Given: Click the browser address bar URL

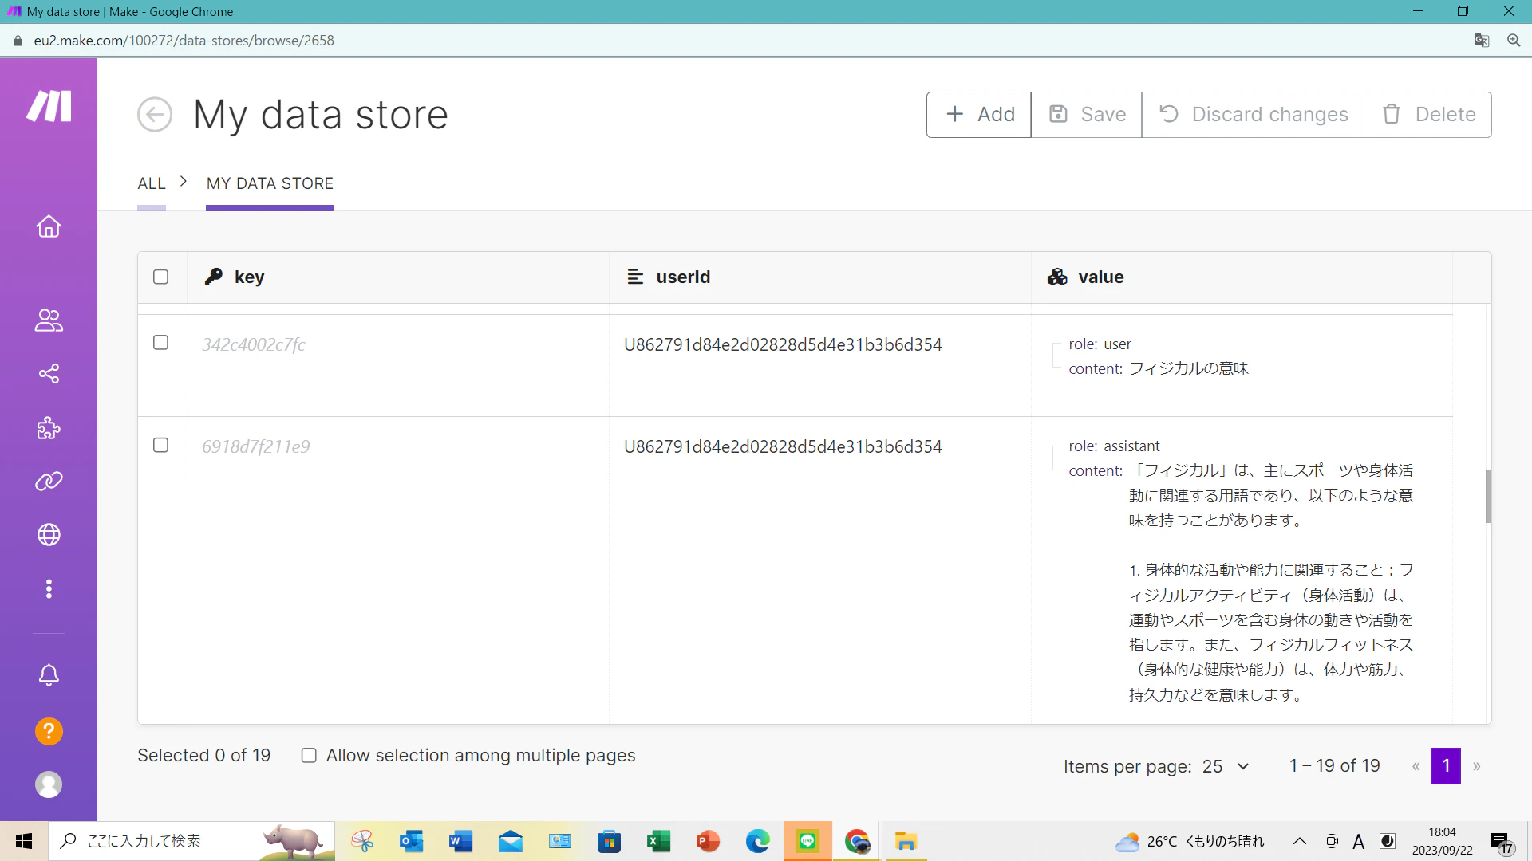Looking at the screenshot, I should [x=184, y=41].
